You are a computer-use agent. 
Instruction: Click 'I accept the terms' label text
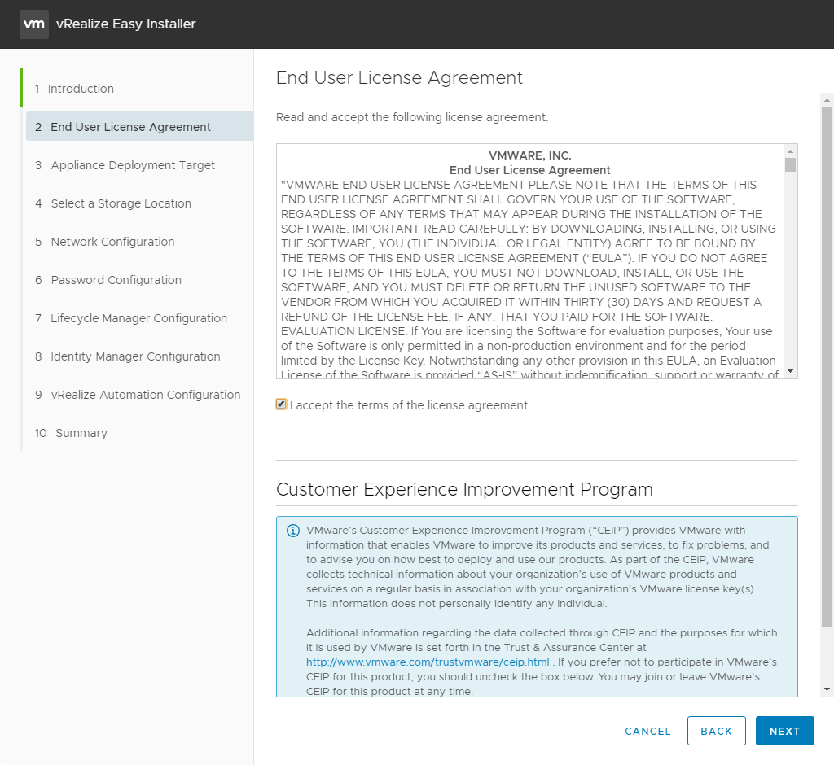tap(410, 405)
